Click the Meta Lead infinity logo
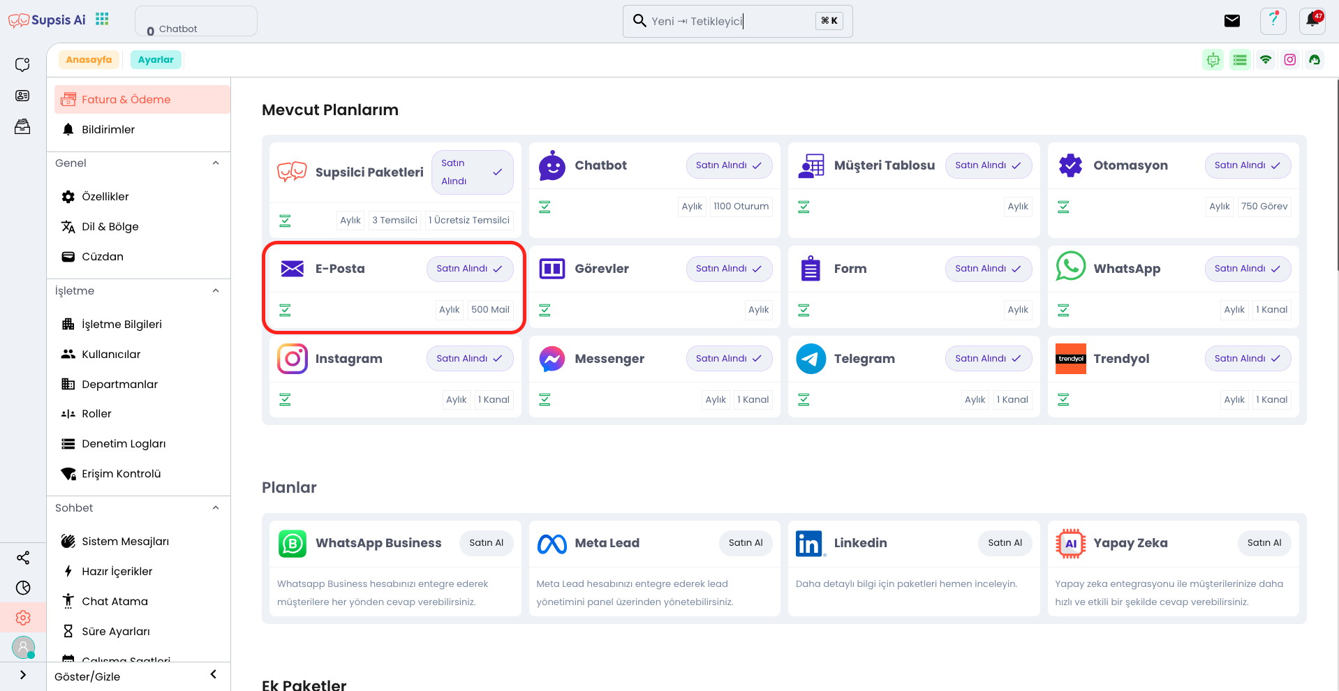 [x=552, y=544]
